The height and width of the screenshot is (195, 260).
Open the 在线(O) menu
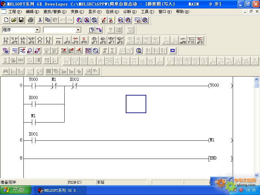112,11
